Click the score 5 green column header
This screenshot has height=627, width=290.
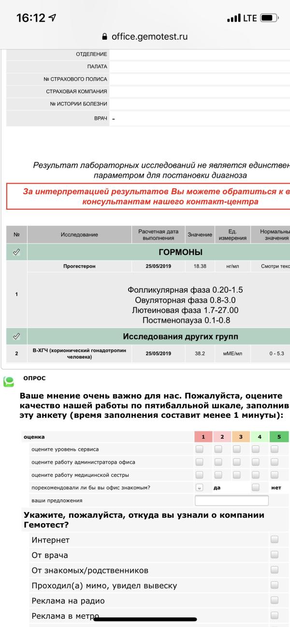[x=279, y=437]
